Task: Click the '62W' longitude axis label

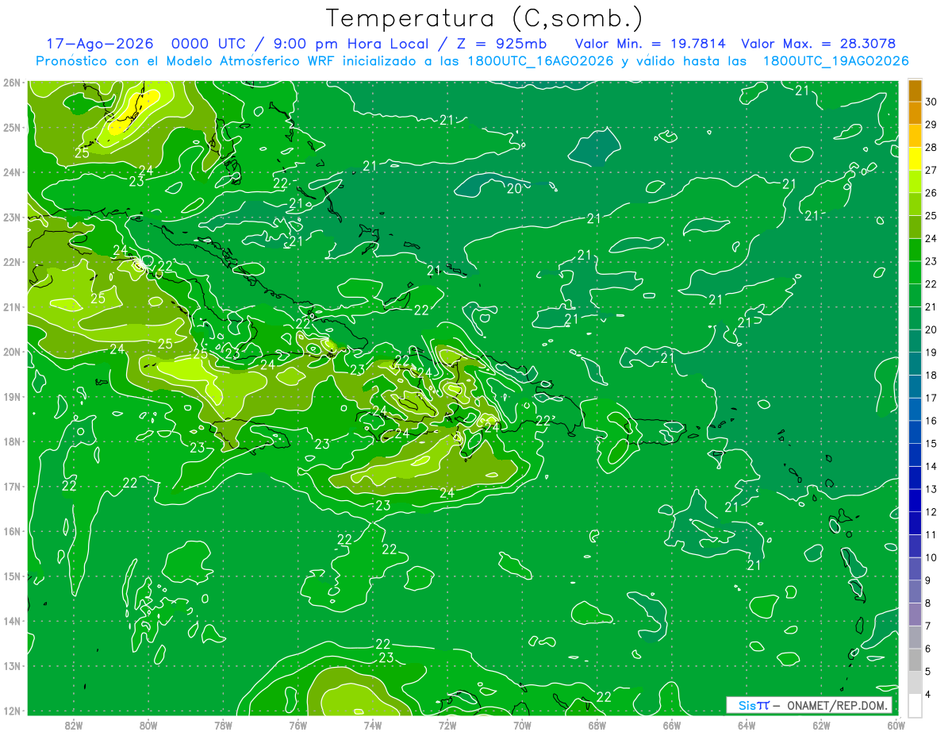Action: coord(821,725)
